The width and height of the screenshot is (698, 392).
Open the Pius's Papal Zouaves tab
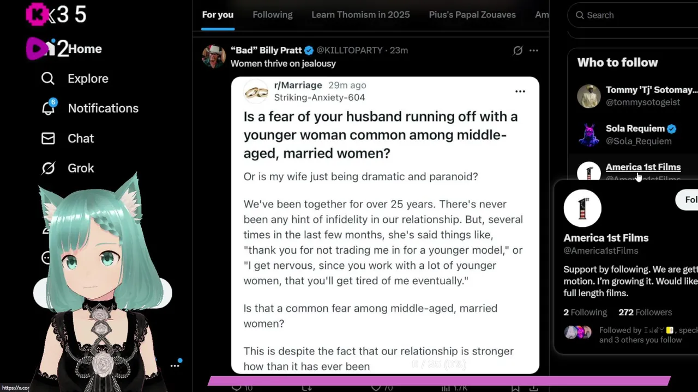point(472,15)
